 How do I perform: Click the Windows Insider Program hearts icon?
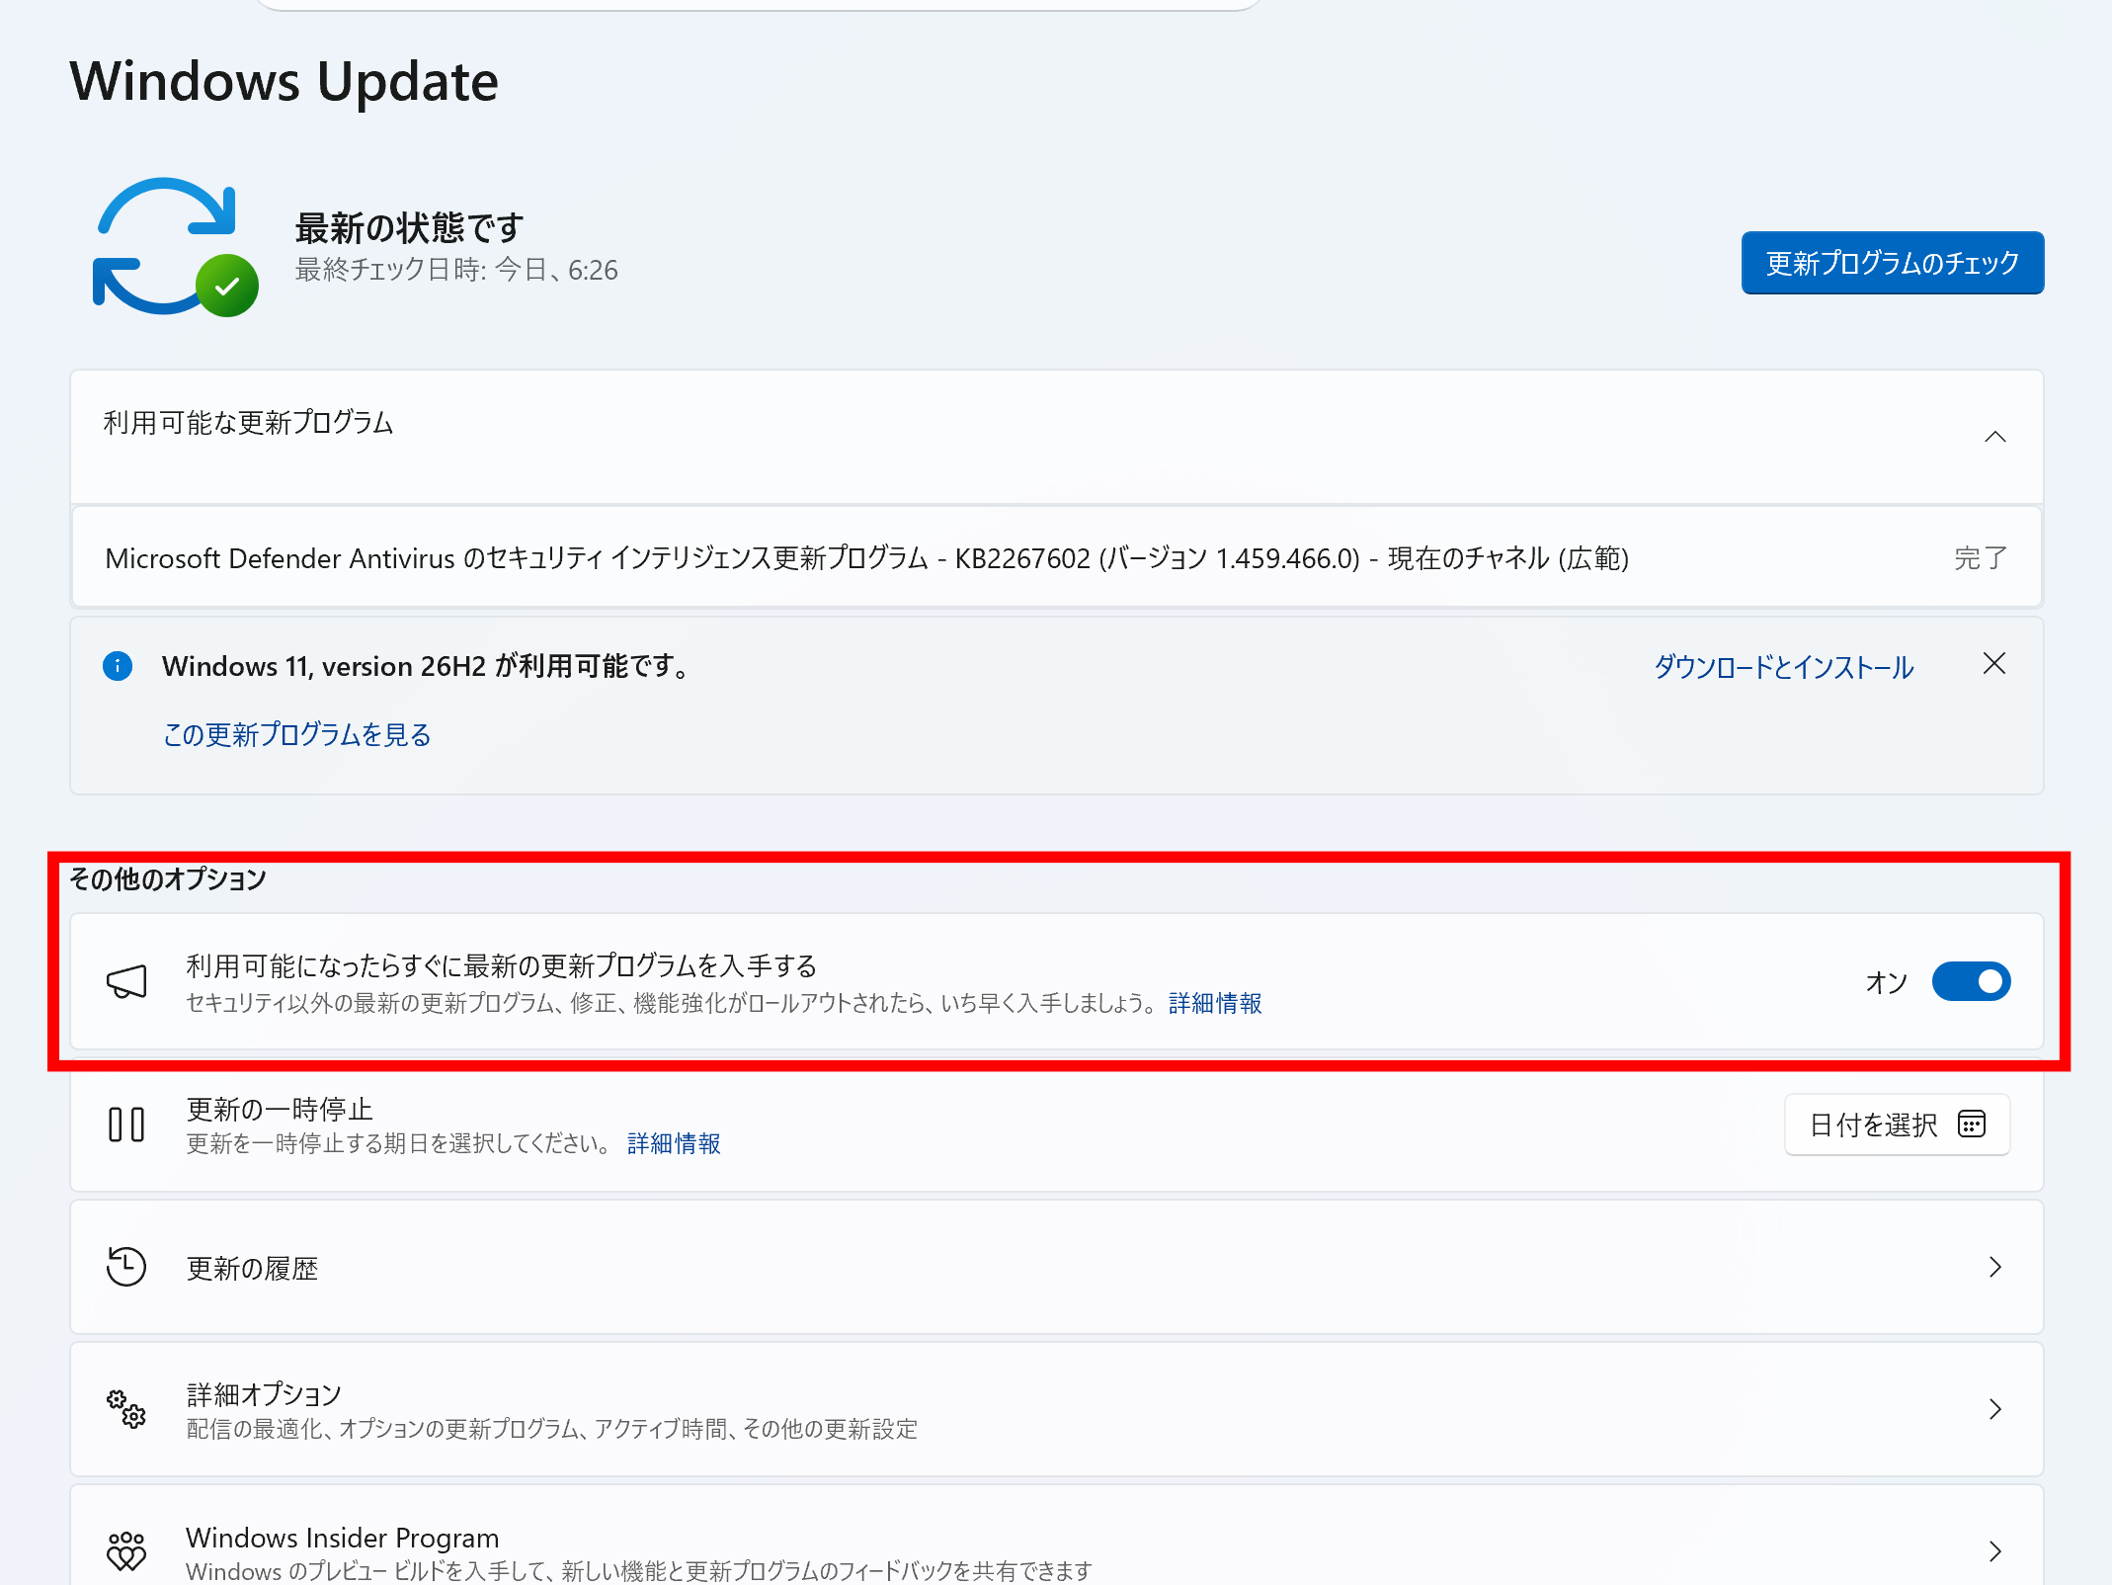click(x=126, y=1551)
